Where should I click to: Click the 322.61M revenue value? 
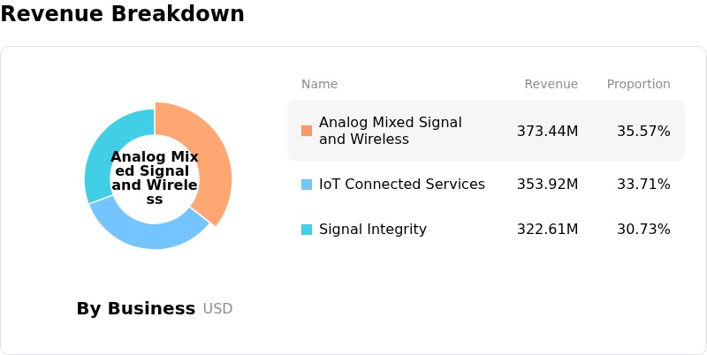(x=547, y=230)
